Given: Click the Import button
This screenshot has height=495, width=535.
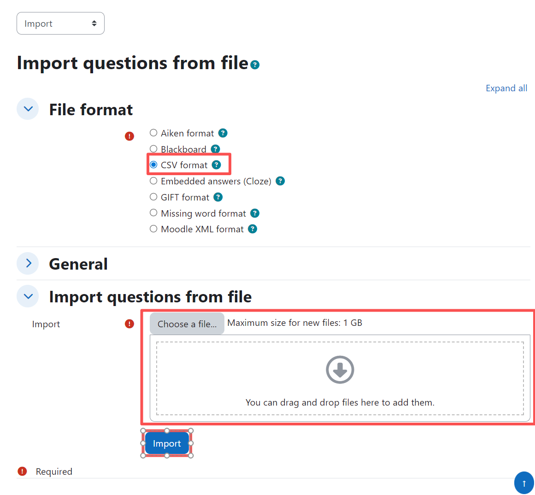Looking at the screenshot, I should (167, 443).
